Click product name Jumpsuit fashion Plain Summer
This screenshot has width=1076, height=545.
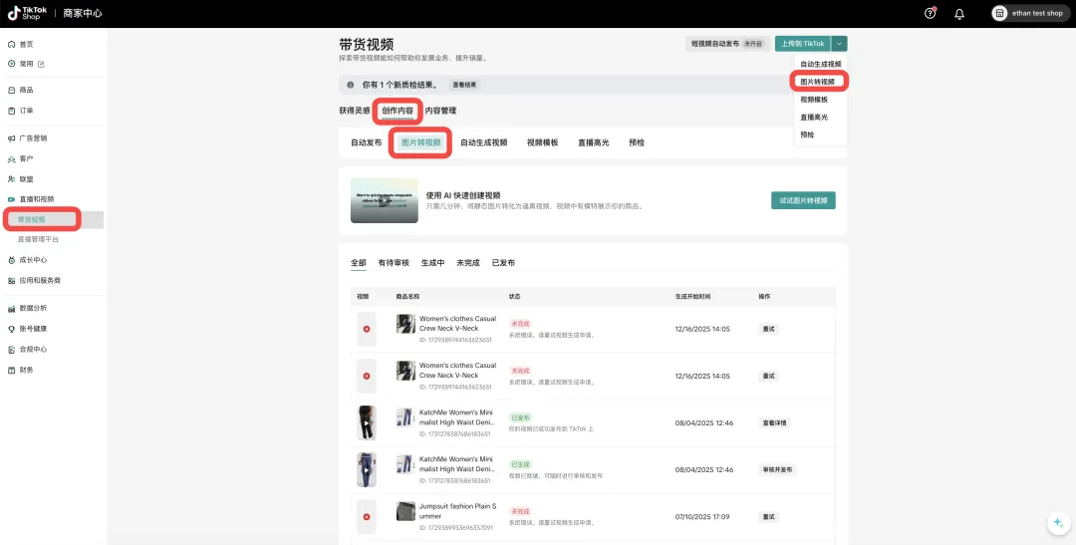pos(457,511)
